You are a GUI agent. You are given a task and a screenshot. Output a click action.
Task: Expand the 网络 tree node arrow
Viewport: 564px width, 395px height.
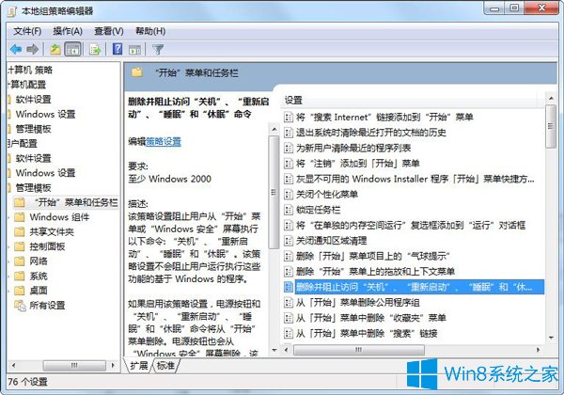click(x=9, y=261)
